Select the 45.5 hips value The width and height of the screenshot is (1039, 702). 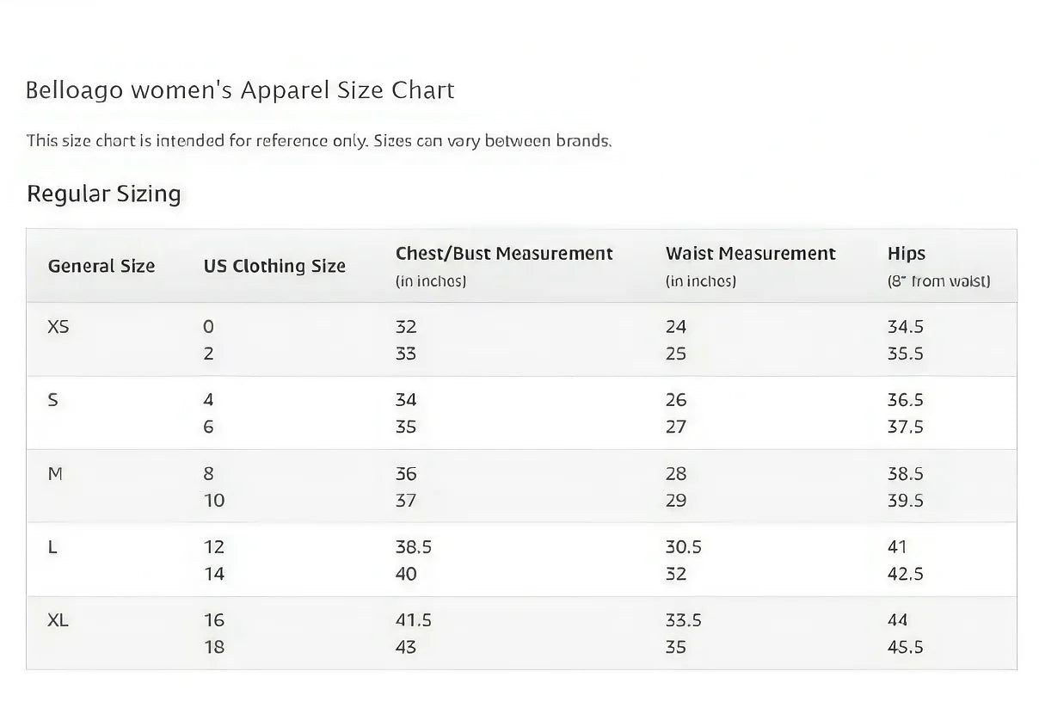906,647
